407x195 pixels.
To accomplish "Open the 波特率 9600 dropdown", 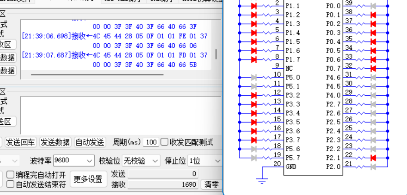I will [74, 161].
